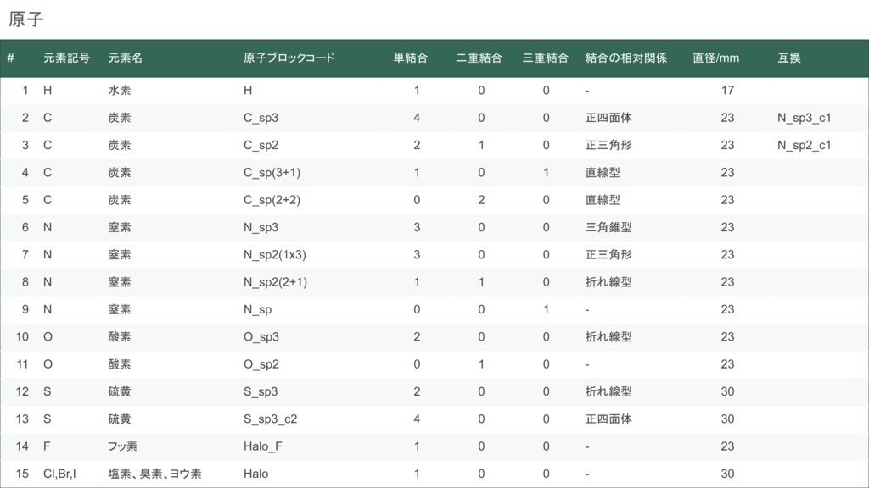Select the 水素 element name cell

(119, 90)
